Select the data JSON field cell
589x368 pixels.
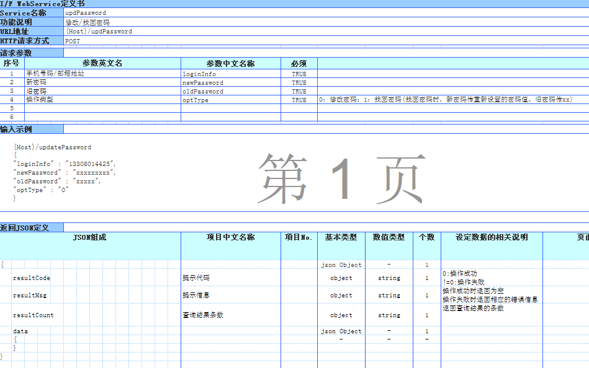[x=20, y=331]
